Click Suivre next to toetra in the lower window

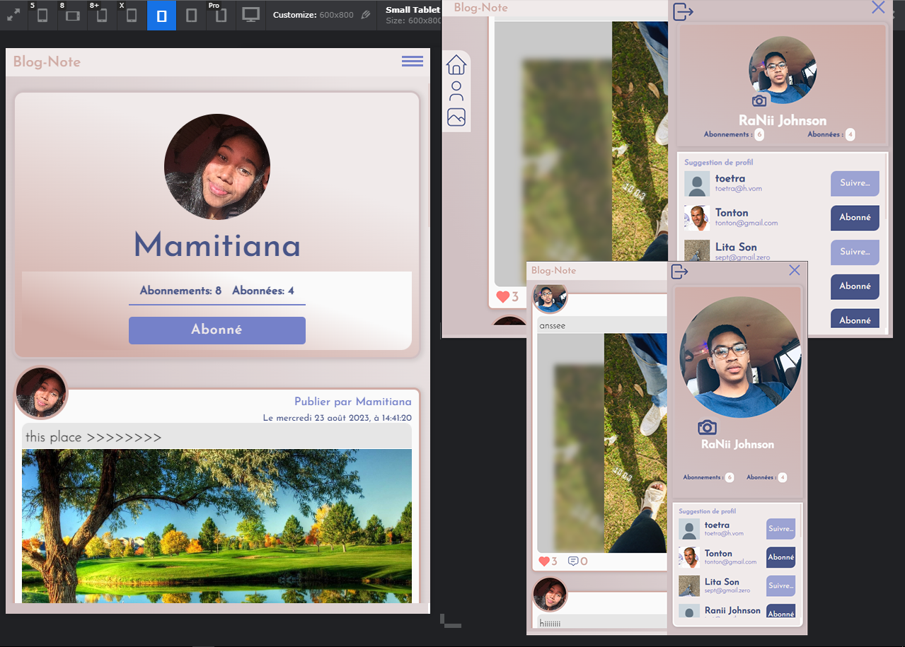780,529
